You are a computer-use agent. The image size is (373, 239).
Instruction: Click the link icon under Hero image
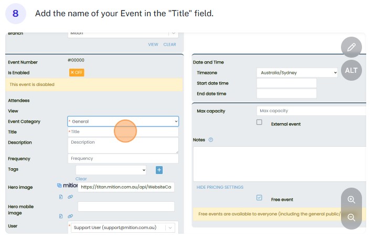70,197
